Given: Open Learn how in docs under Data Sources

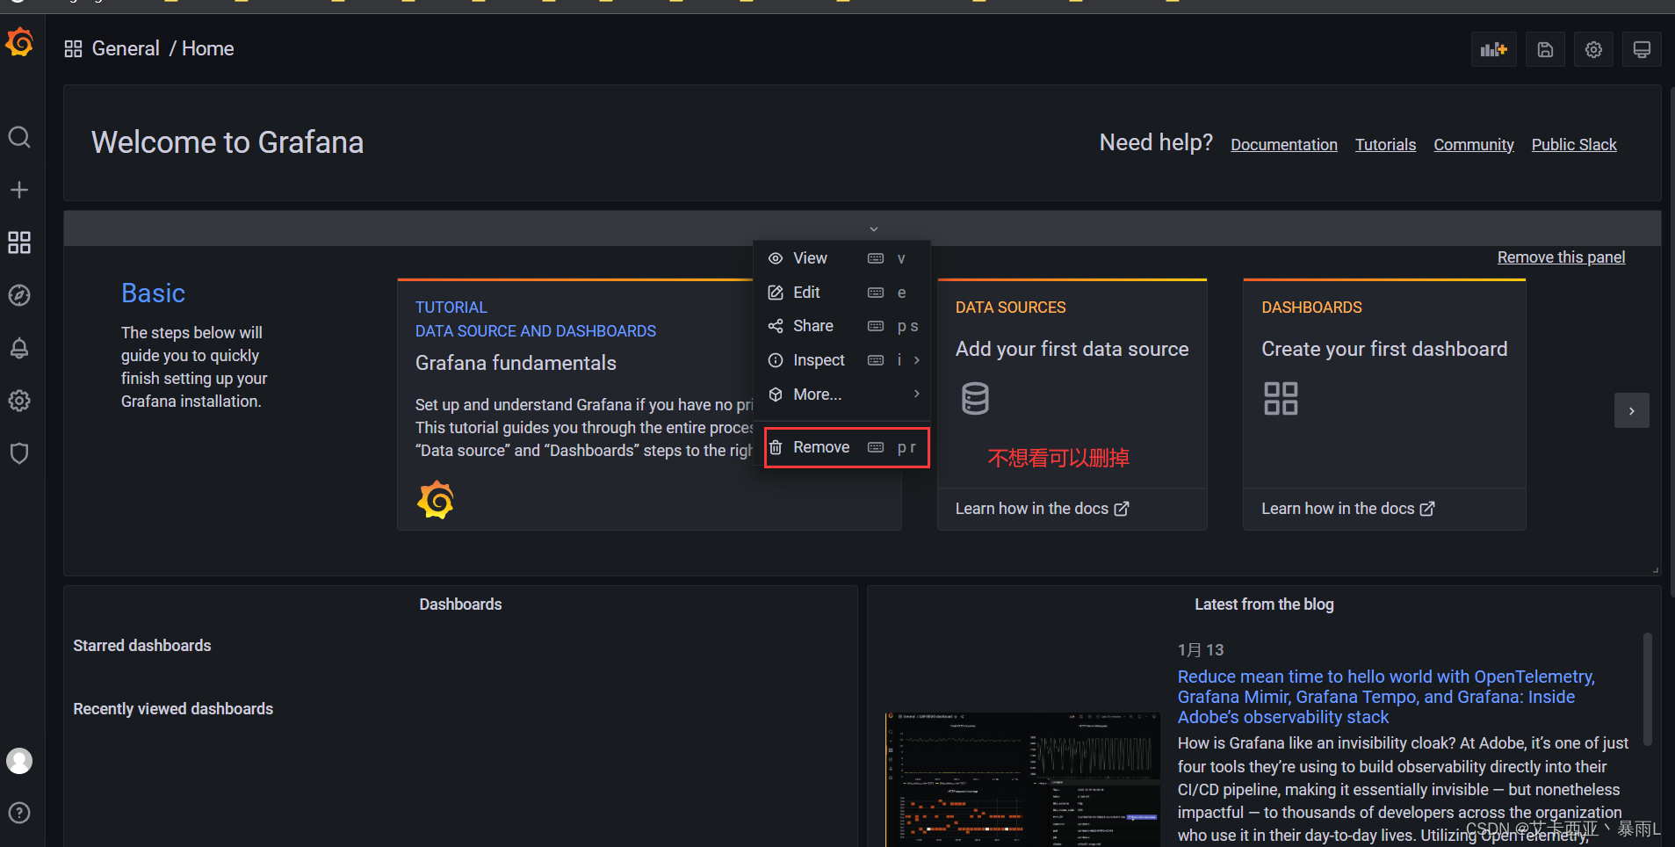Looking at the screenshot, I should (1042, 509).
